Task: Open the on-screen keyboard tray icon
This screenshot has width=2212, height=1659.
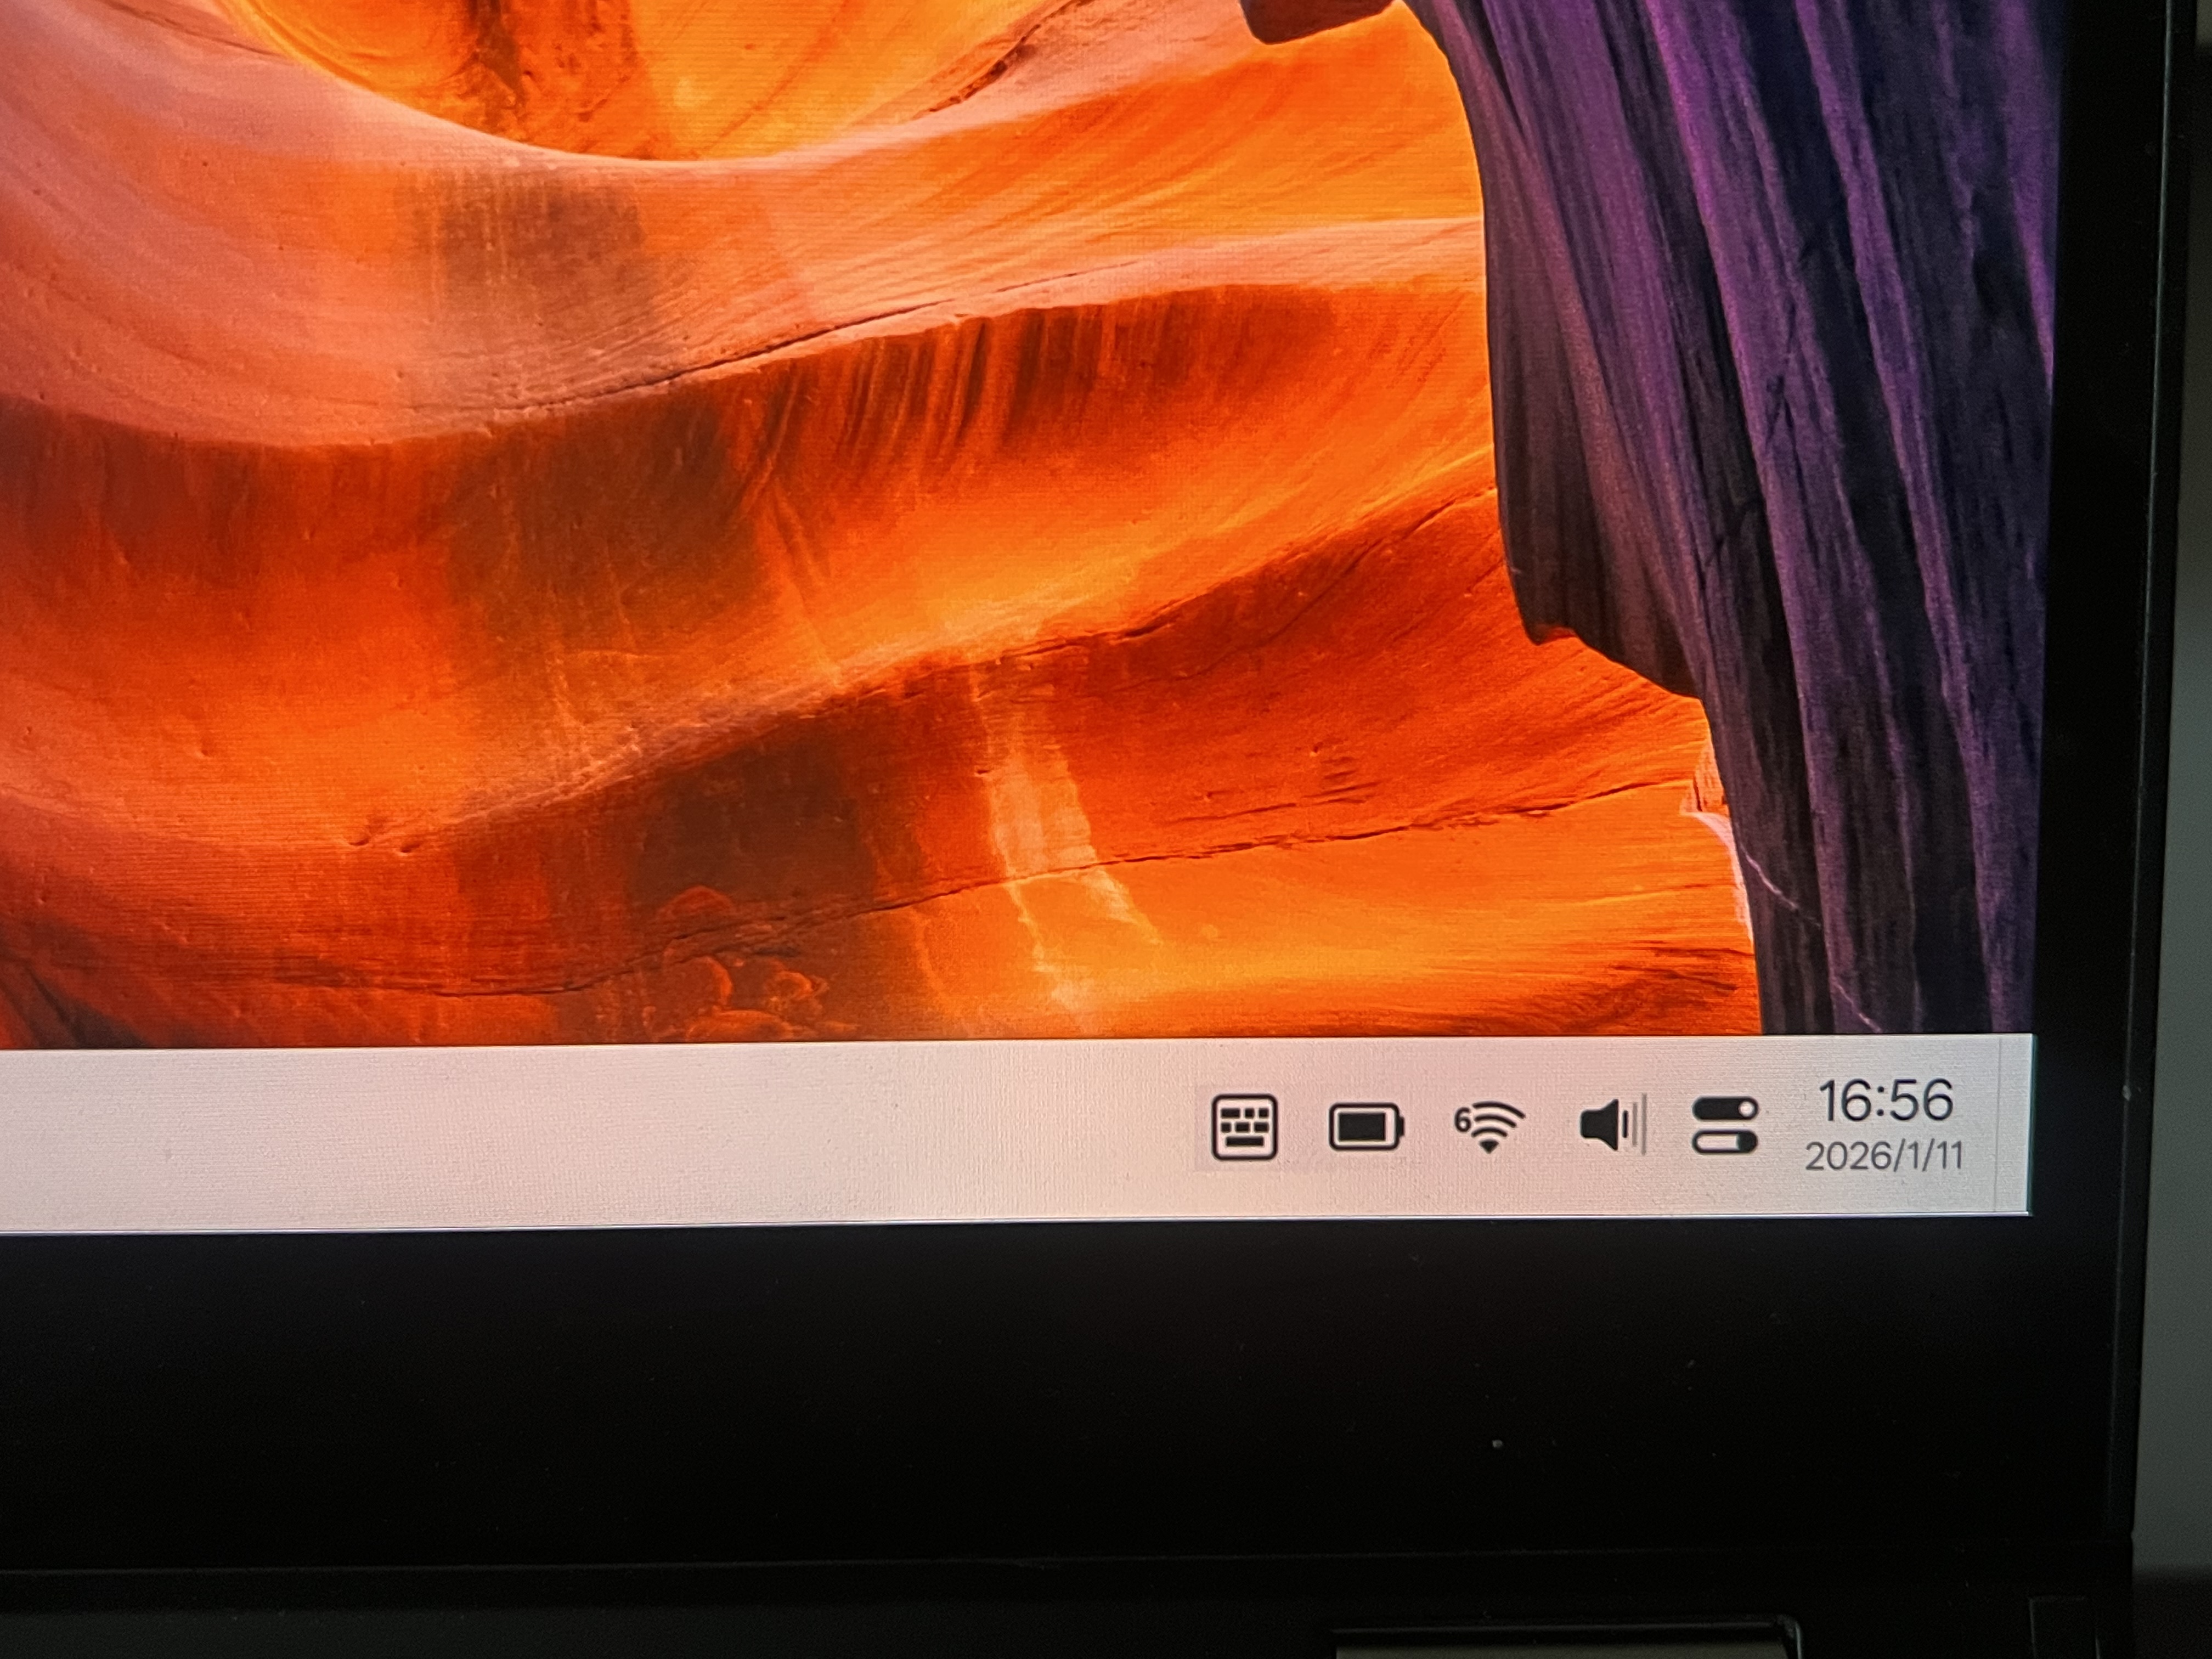Action: pyautogui.click(x=1244, y=1128)
